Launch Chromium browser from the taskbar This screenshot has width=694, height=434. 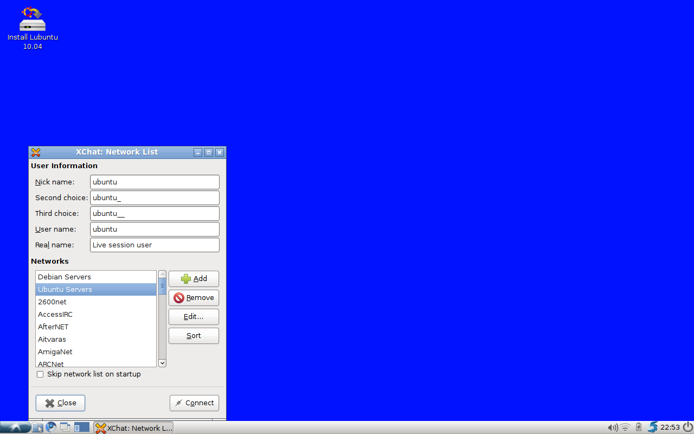[51, 427]
